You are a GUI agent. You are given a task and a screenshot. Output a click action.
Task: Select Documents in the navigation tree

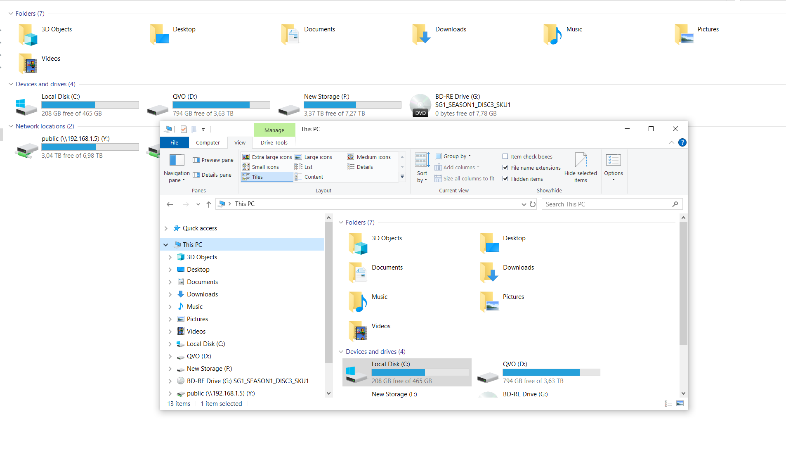coord(202,282)
